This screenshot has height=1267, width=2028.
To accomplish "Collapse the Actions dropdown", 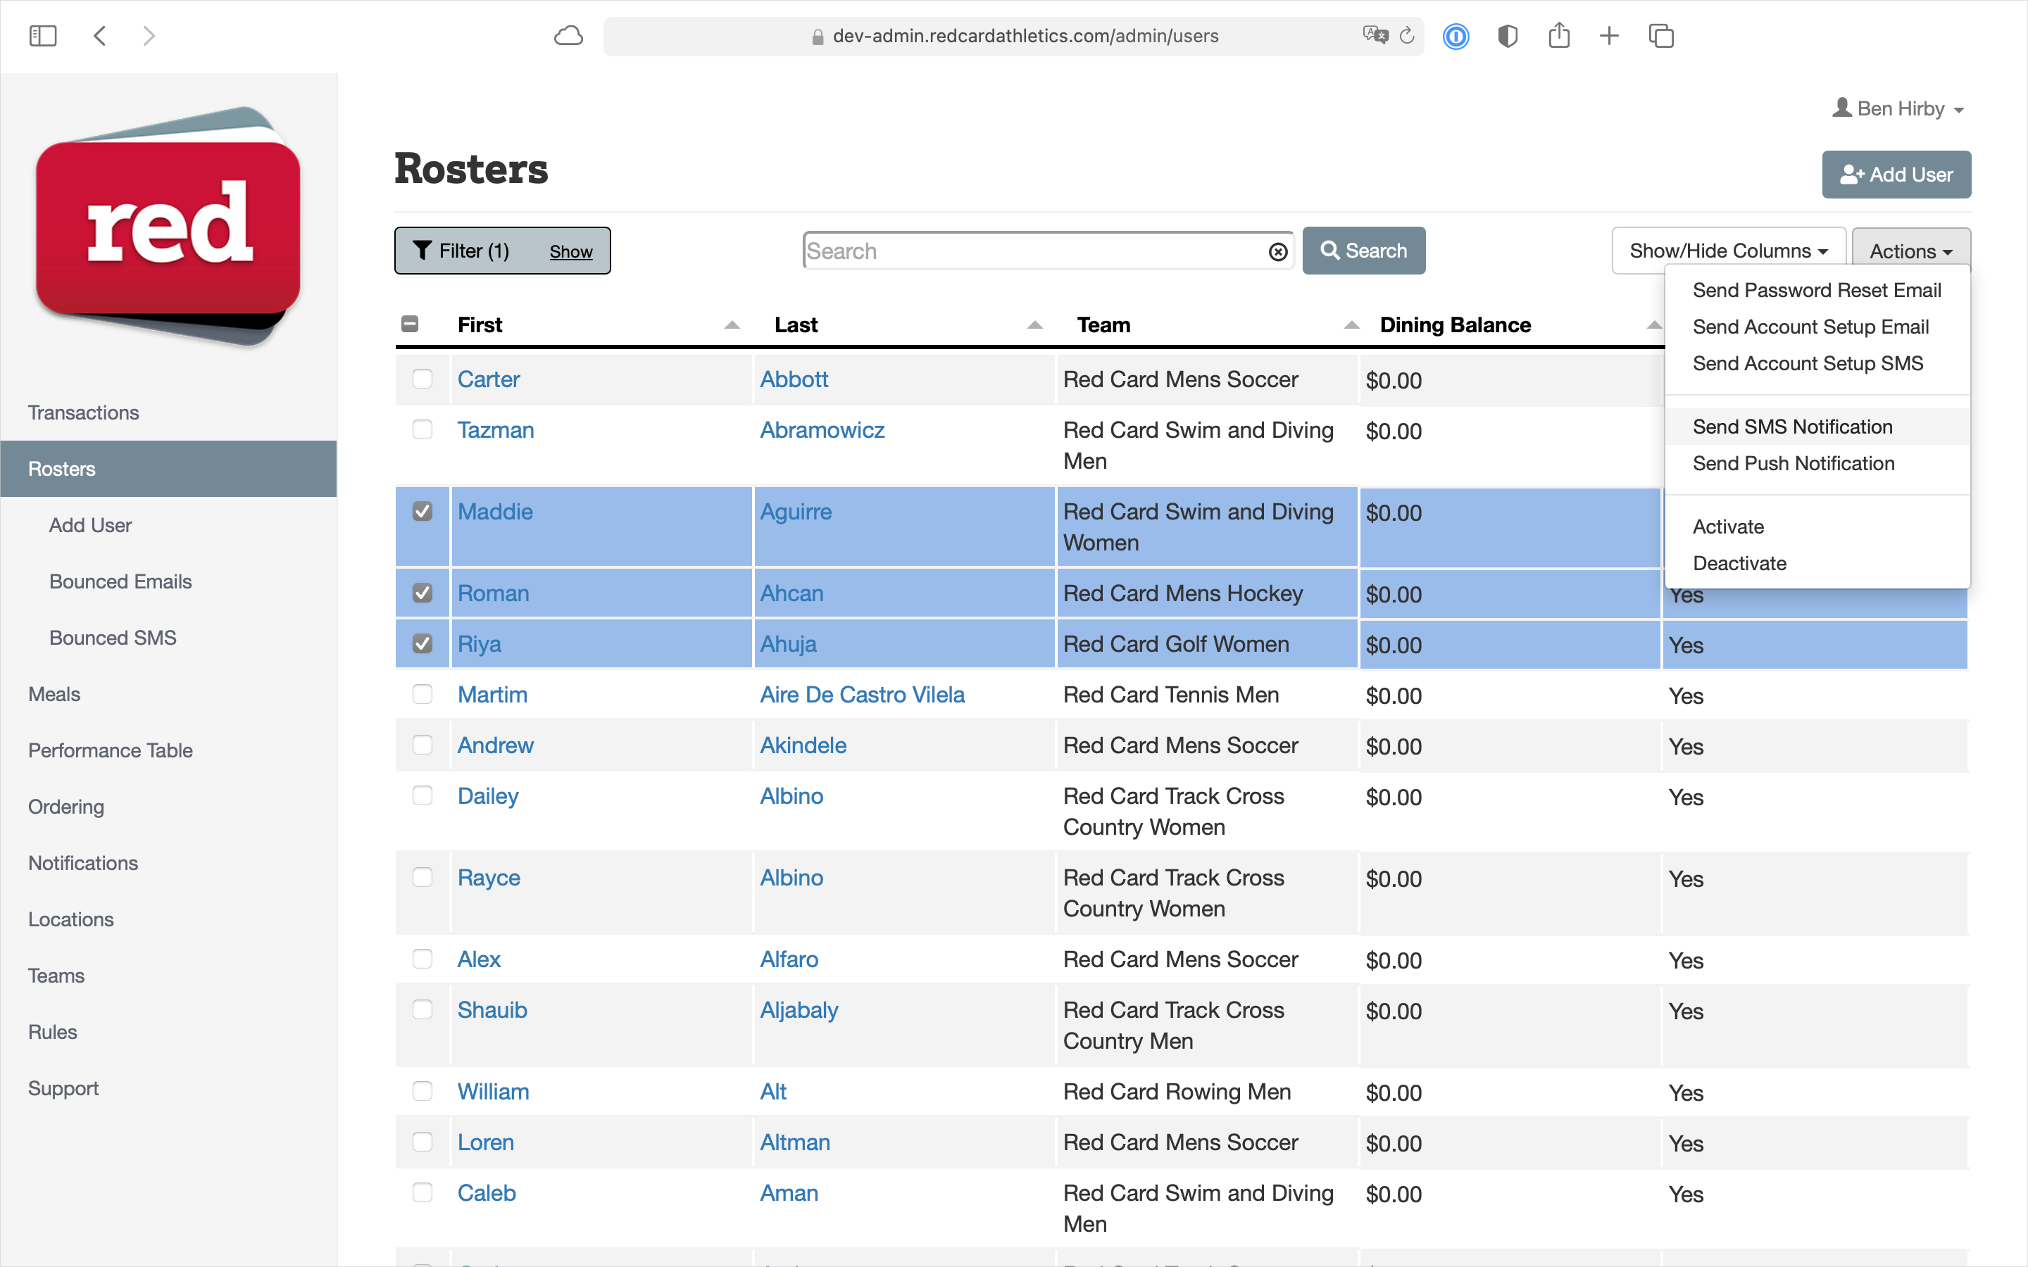I will [x=1910, y=251].
